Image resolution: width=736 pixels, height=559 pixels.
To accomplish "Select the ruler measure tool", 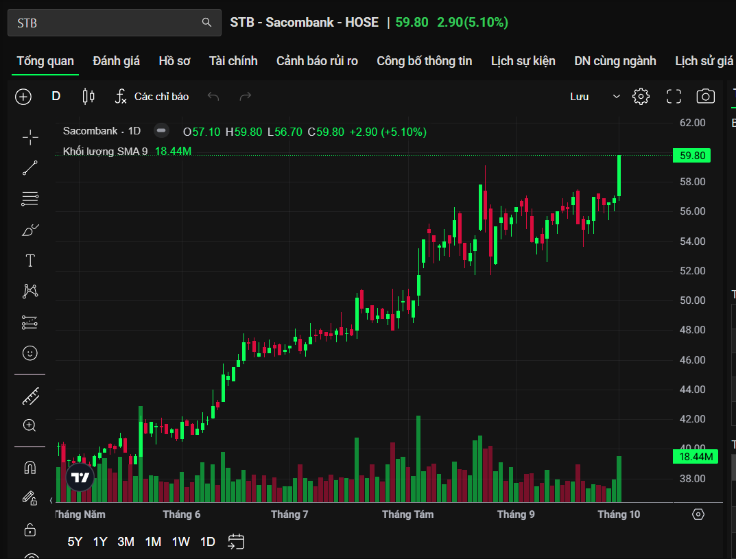I will (30, 396).
